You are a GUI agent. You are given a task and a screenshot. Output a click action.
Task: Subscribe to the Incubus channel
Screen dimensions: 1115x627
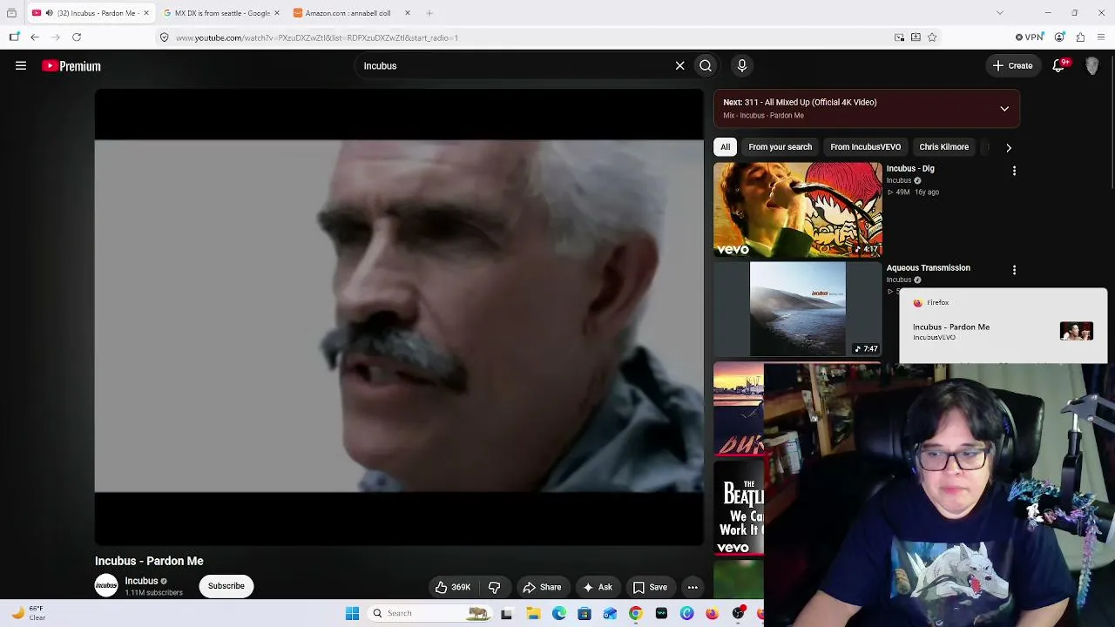(226, 586)
